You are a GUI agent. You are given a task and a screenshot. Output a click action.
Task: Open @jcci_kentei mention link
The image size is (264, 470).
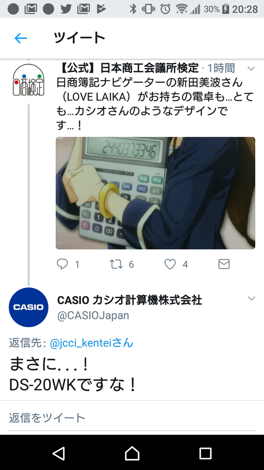click(92, 343)
